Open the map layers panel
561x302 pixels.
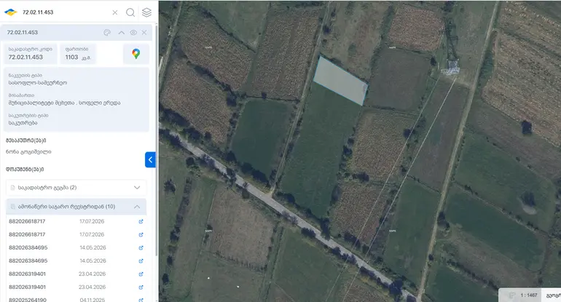(x=146, y=12)
